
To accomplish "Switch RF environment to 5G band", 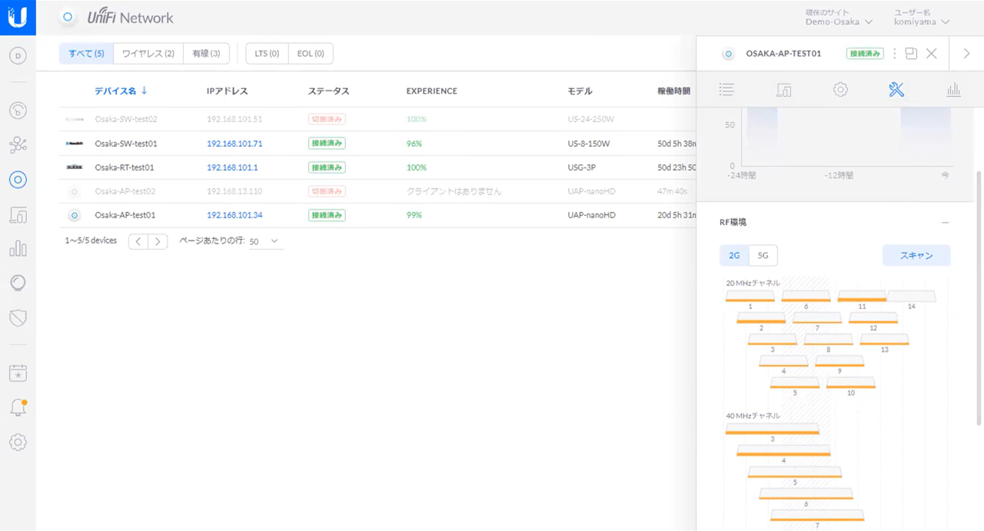I will [763, 255].
